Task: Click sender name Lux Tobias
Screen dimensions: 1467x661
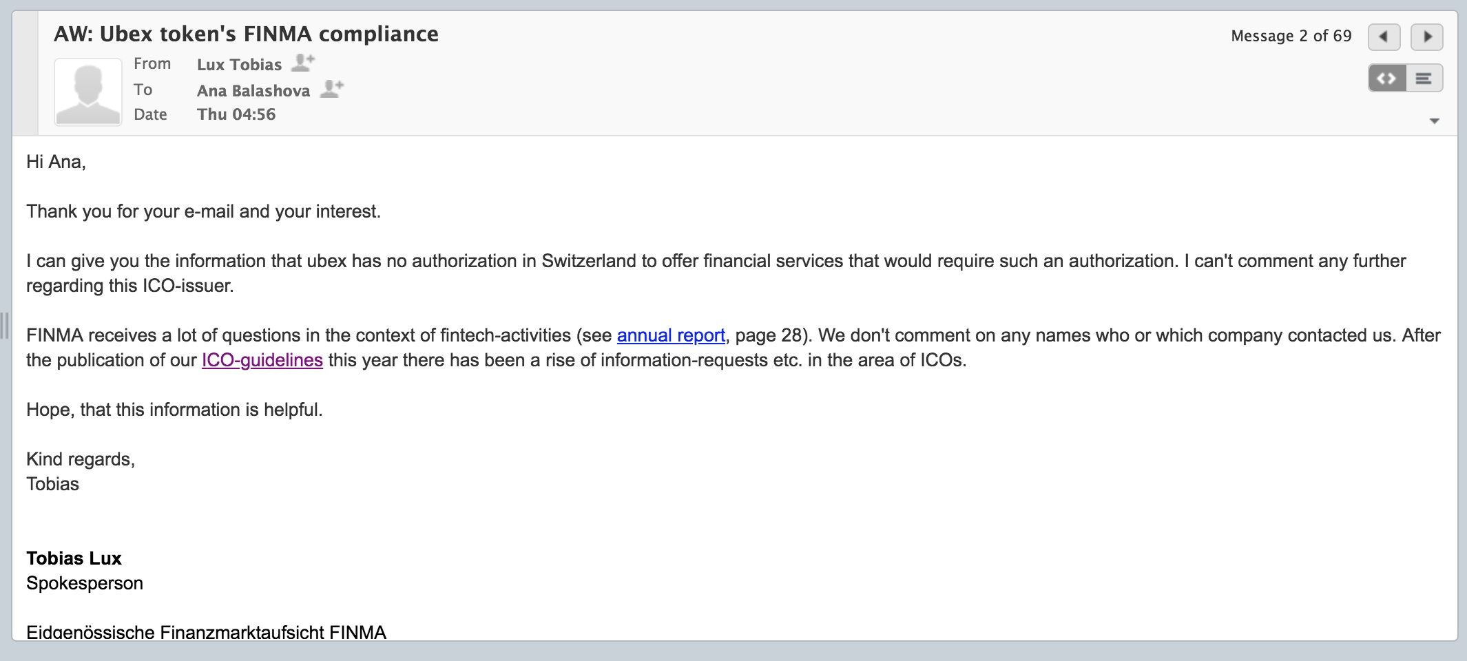Action: coord(239,65)
